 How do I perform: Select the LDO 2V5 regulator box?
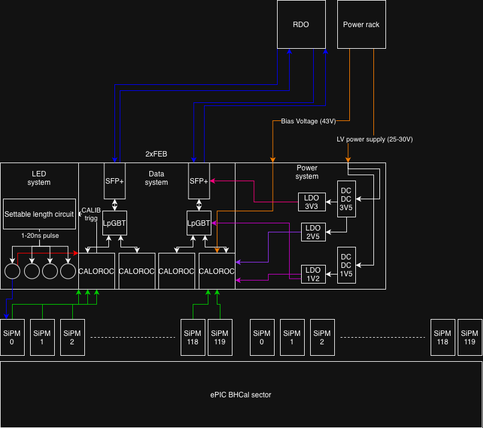[313, 232]
